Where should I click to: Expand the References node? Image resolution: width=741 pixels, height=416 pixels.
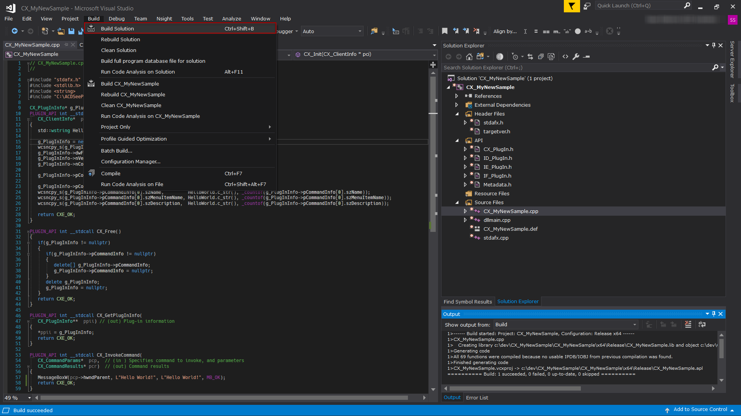(457, 96)
